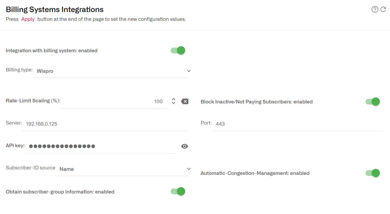Image resolution: width=390 pixels, height=214 pixels.
Task: Edit the Server address field
Action: point(105,124)
